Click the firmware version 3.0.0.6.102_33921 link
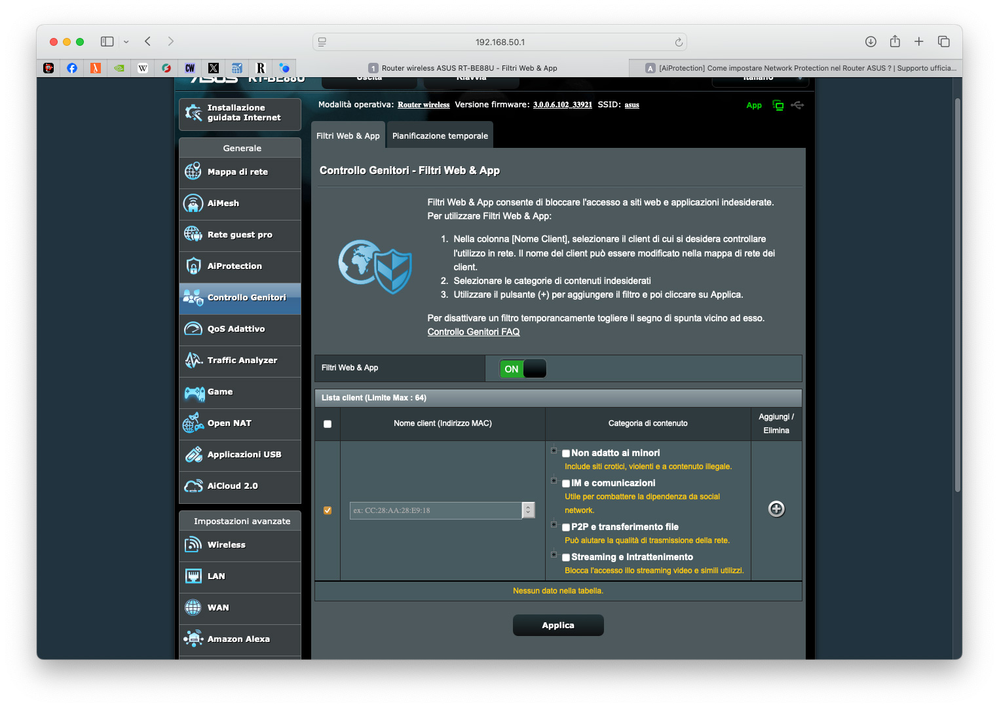This screenshot has height=708, width=999. (x=563, y=105)
